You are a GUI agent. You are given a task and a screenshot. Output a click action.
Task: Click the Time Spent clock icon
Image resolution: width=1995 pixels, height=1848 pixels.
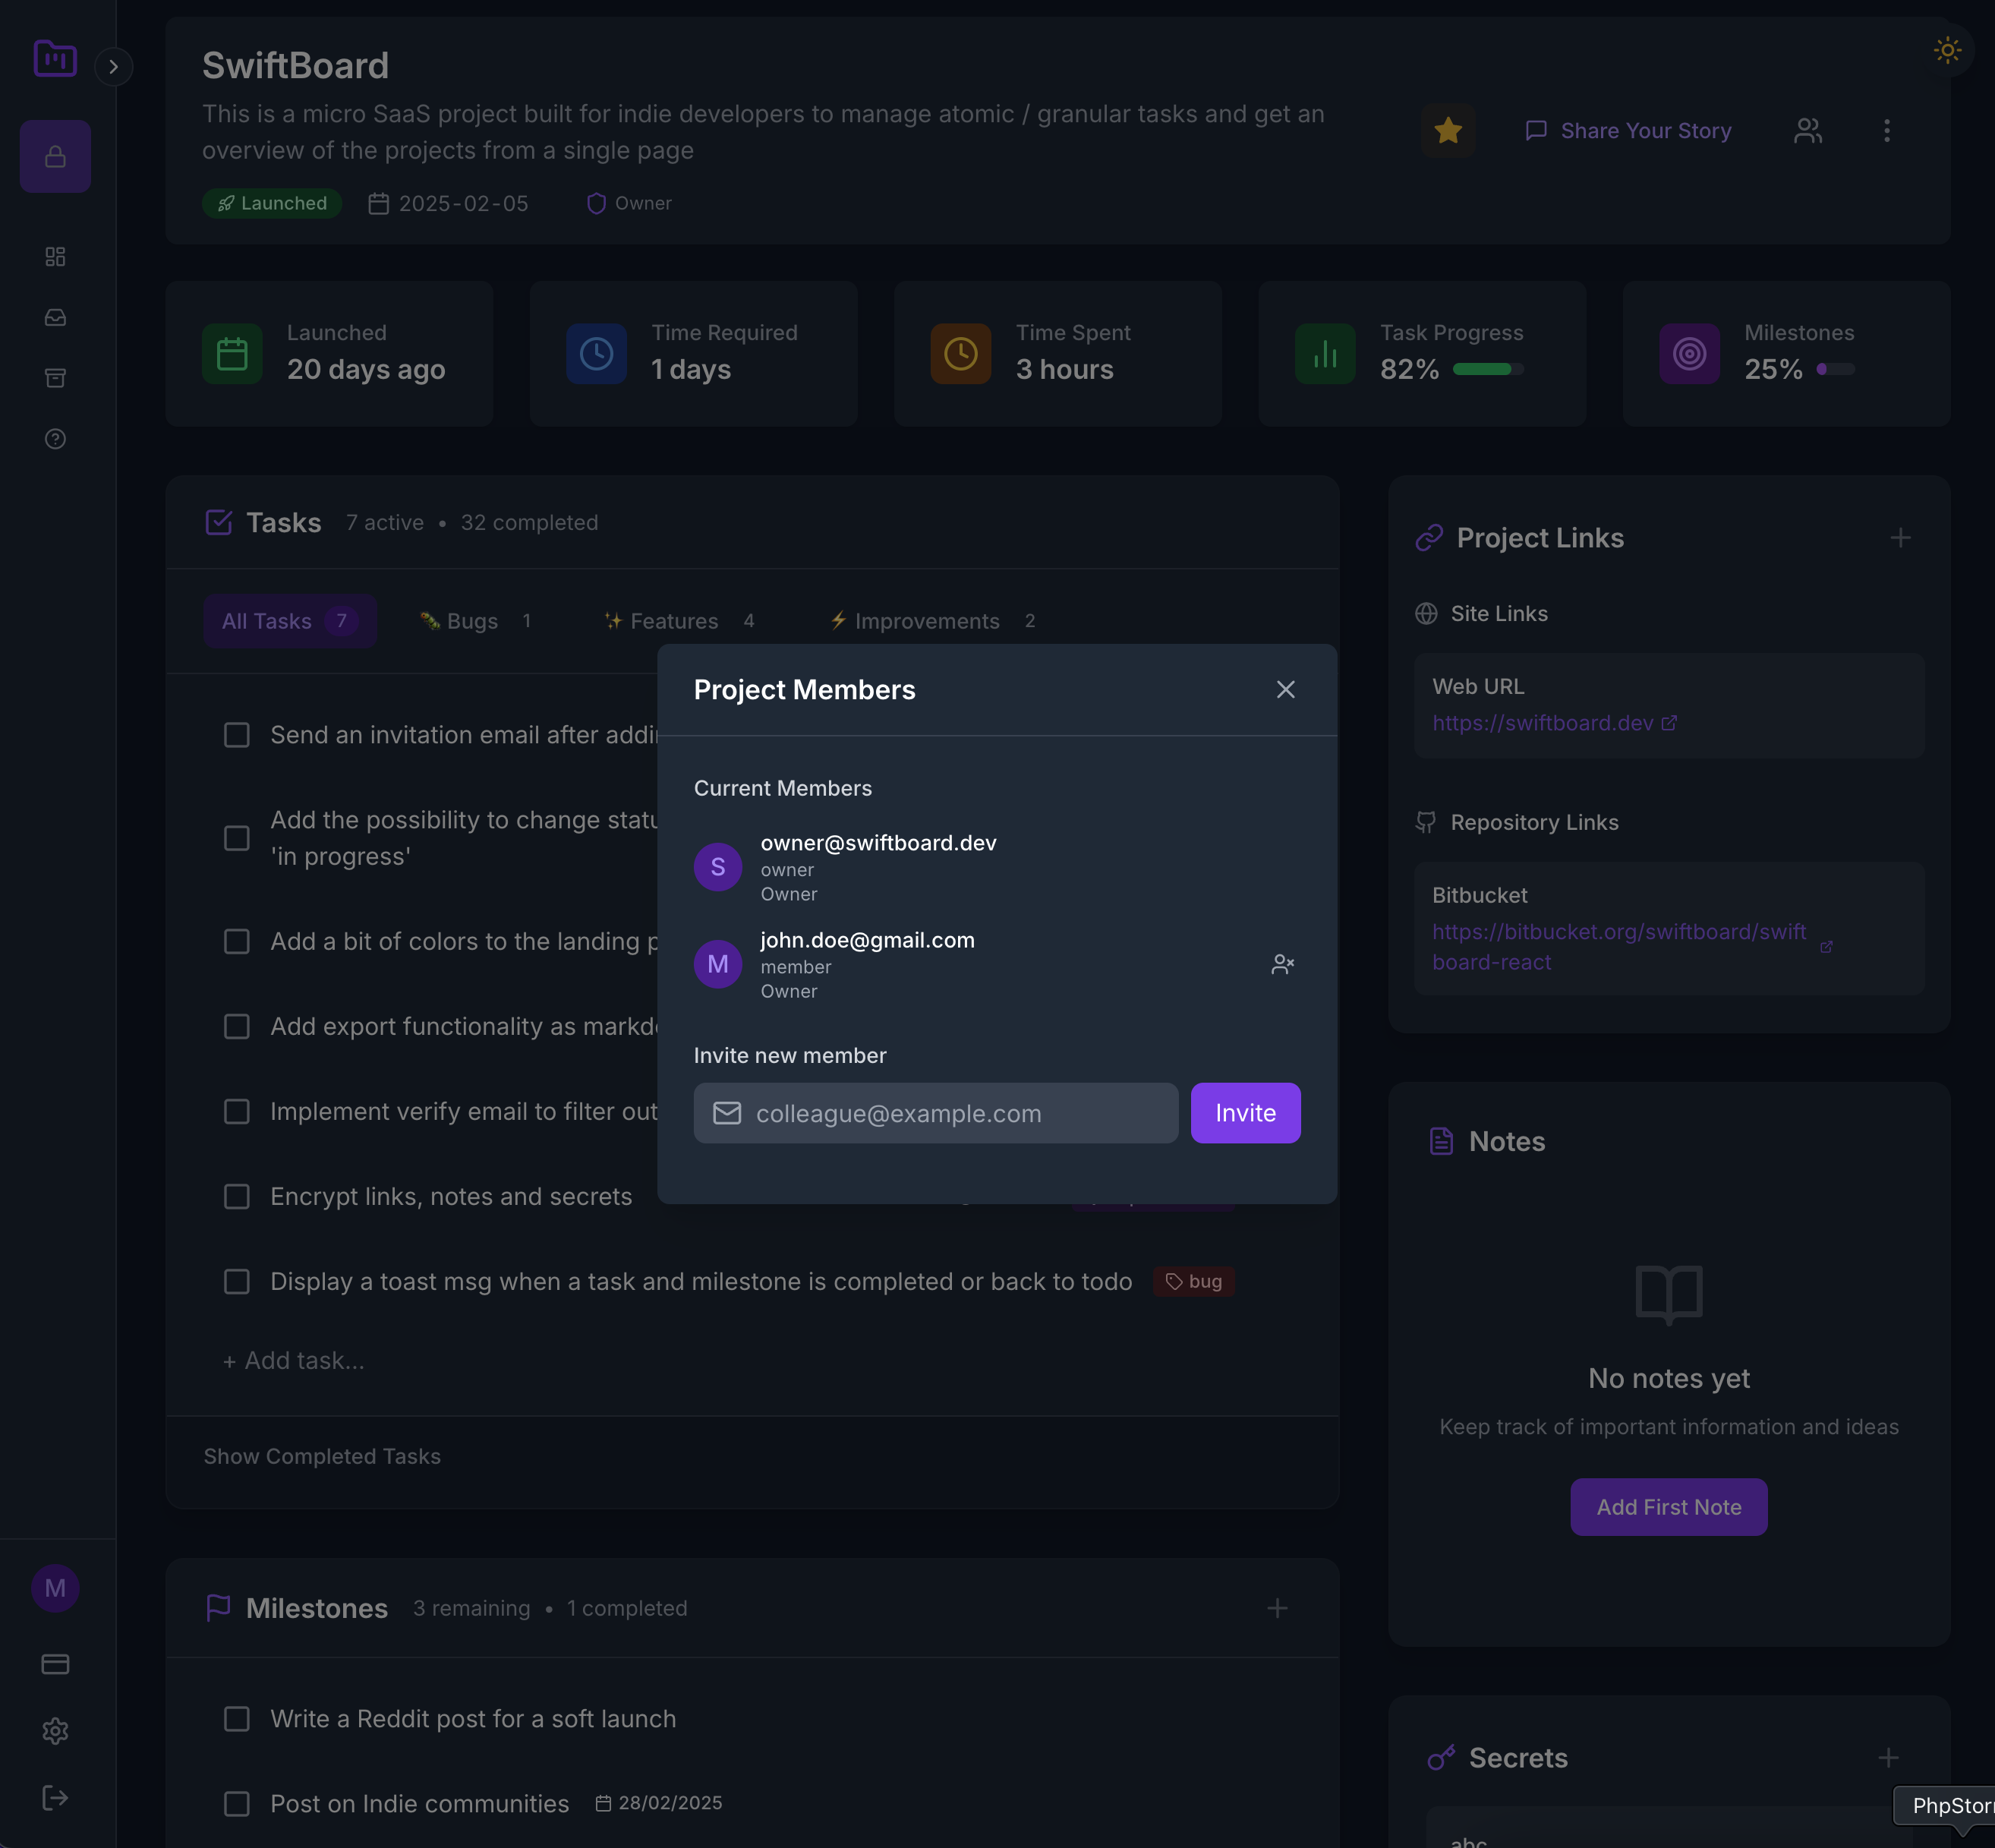pos(961,354)
